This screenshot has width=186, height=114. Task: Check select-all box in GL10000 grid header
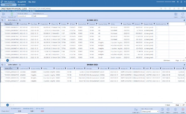point(2,24)
